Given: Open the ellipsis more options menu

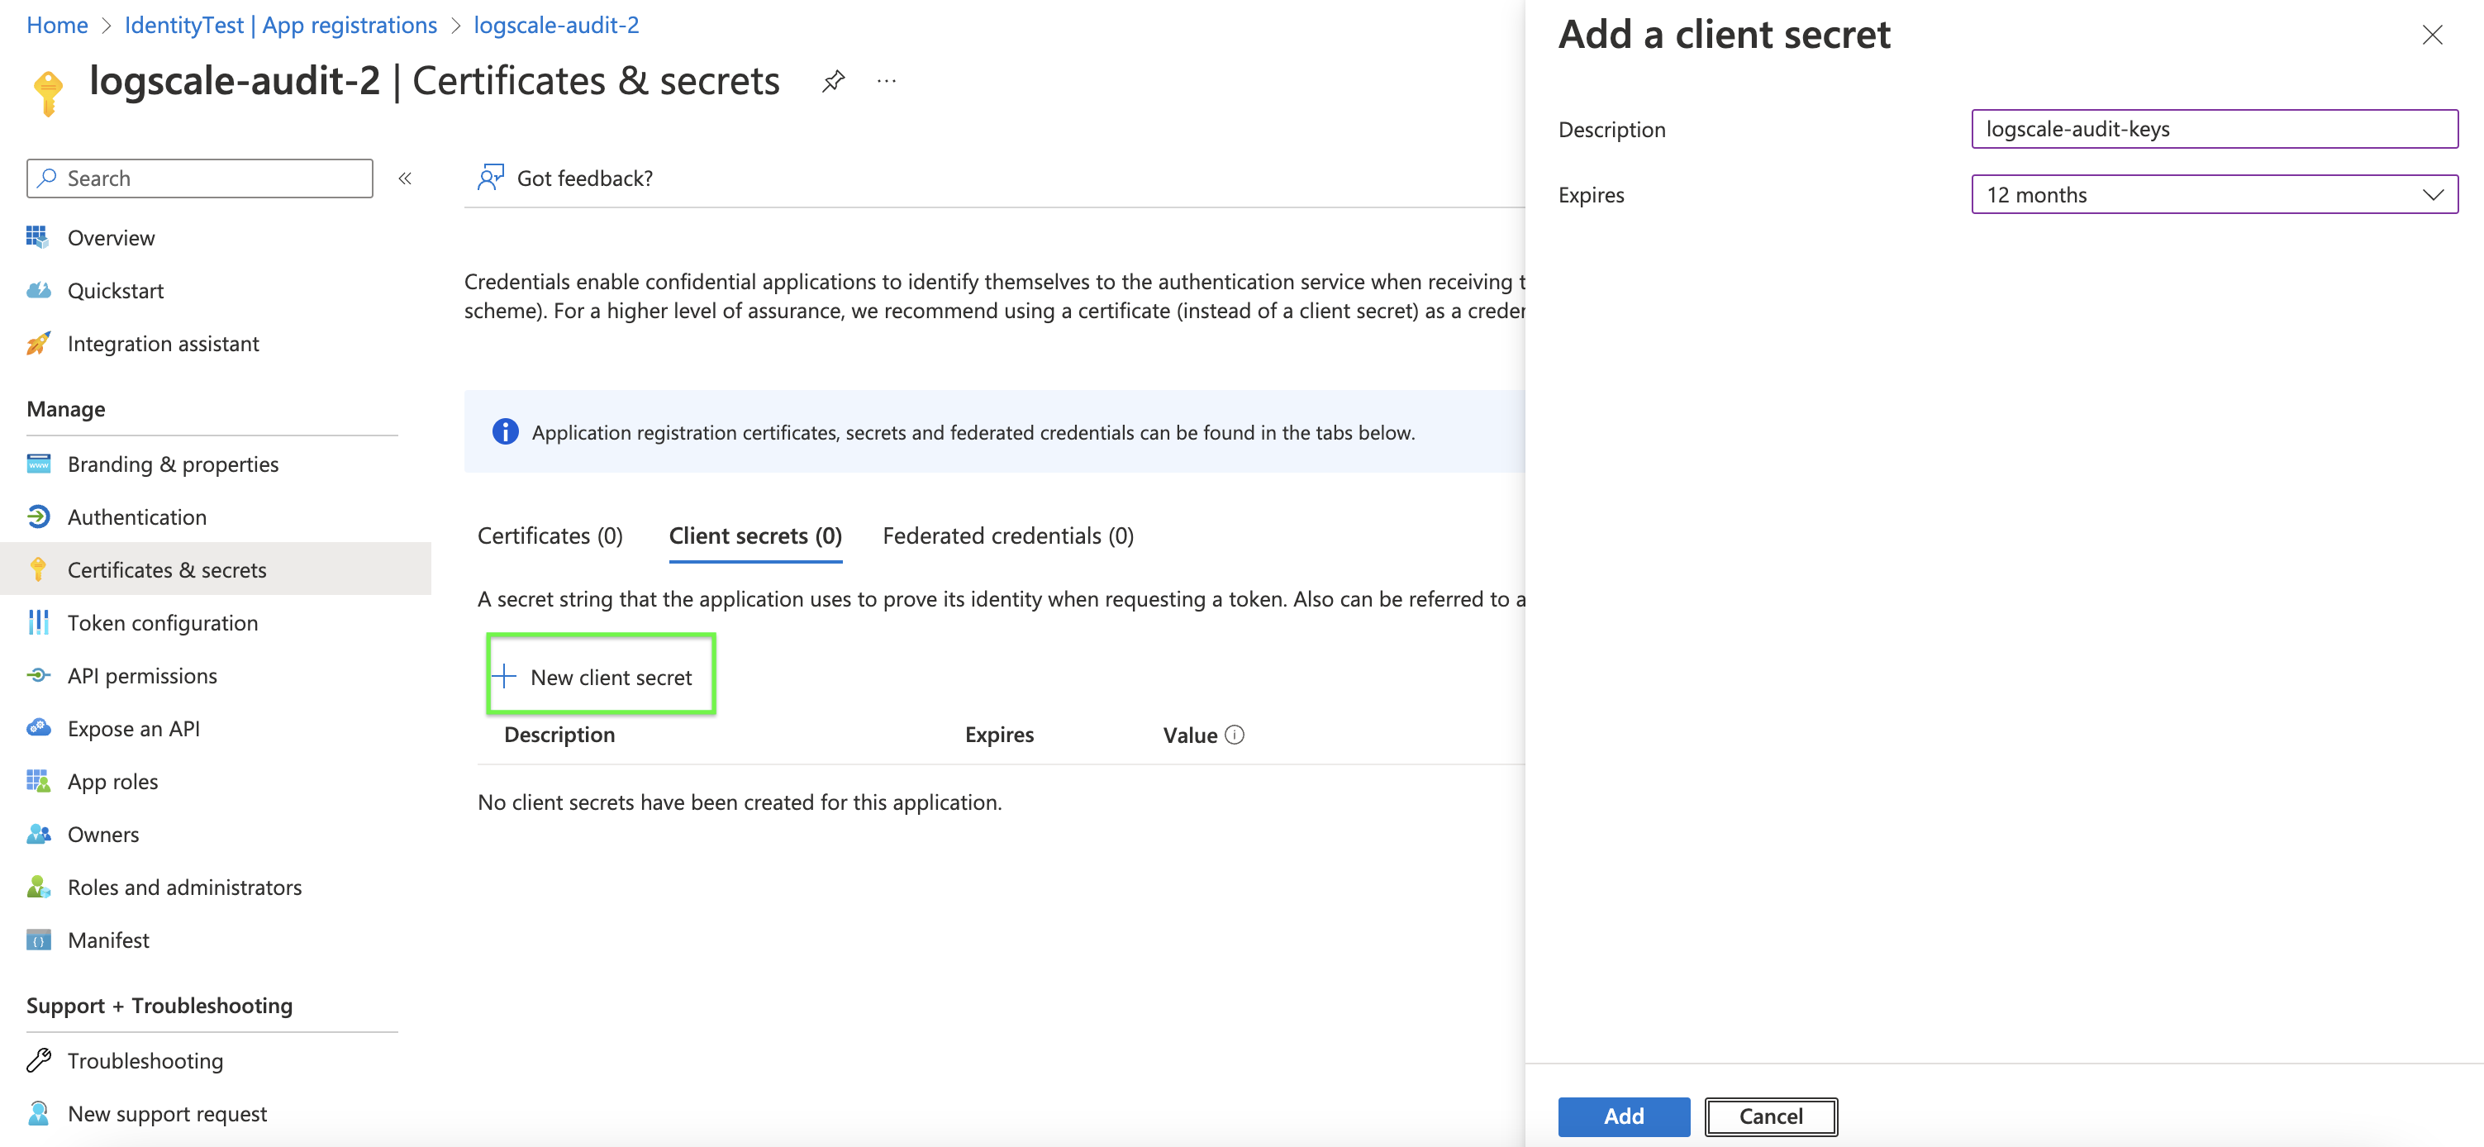Looking at the screenshot, I should tap(886, 81).
